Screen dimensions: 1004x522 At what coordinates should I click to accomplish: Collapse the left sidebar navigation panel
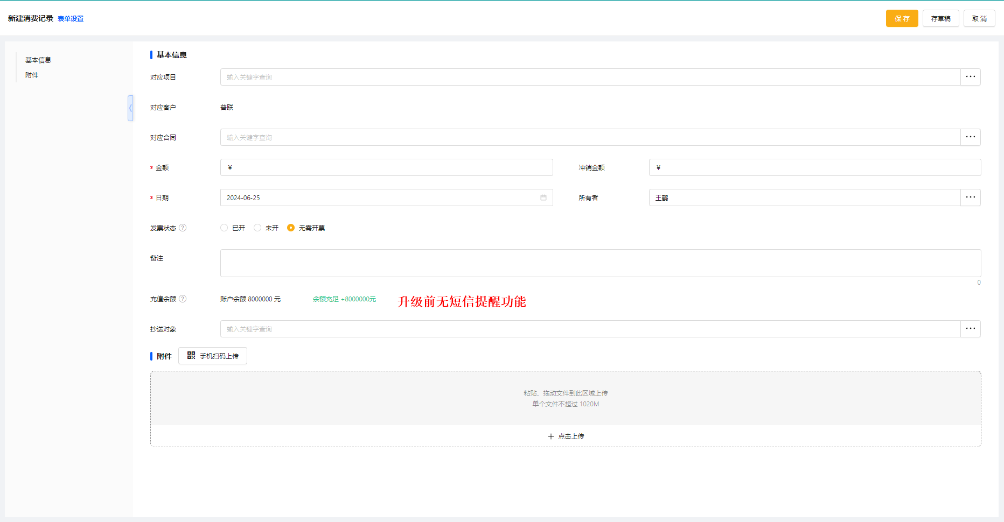pyautogui.click(x=130, y=108)
